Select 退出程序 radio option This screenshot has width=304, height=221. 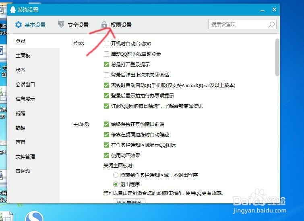point(116,184)
